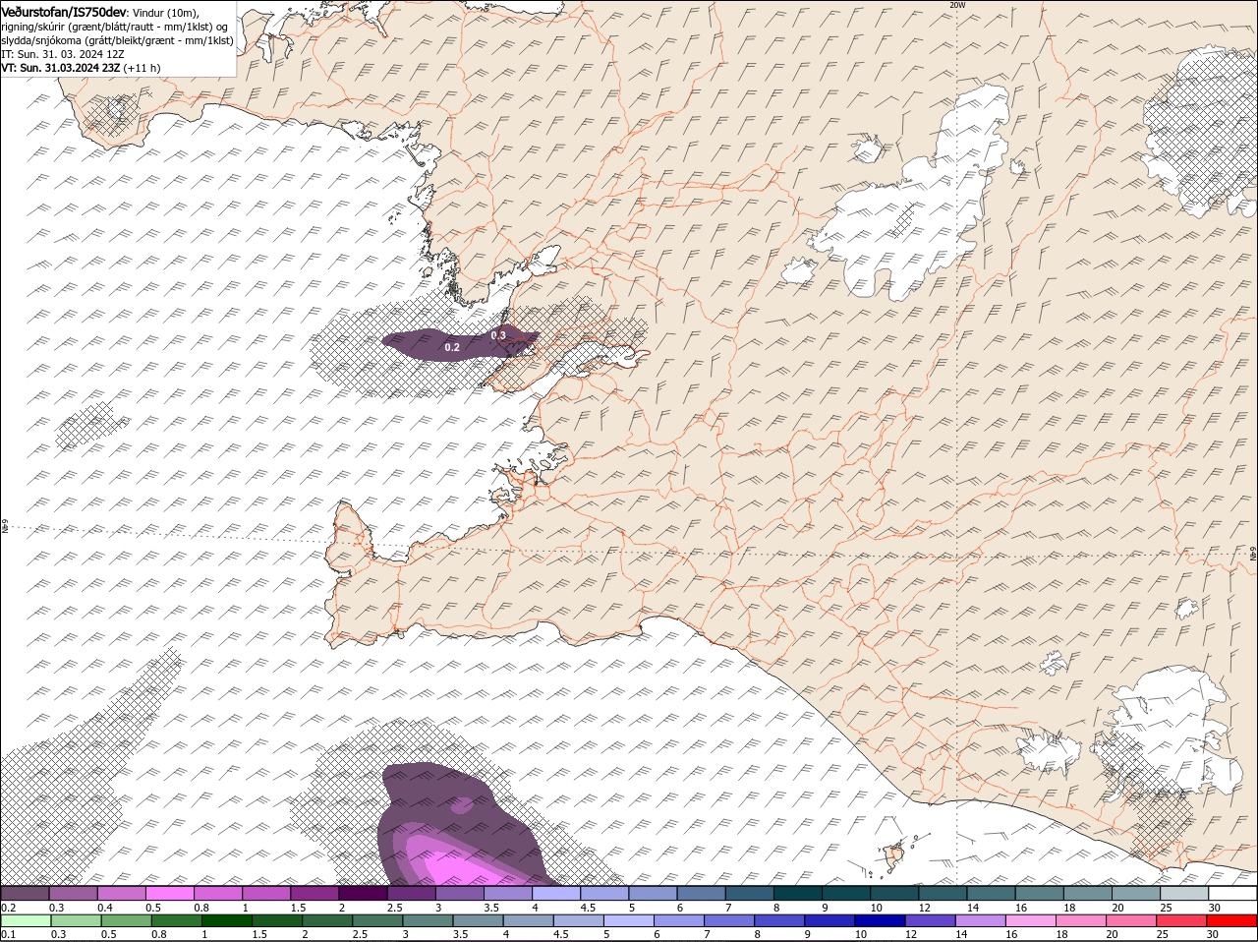
Task: Click the top legend swatch between 0.2 and 0.3
Action: point(25,894)
